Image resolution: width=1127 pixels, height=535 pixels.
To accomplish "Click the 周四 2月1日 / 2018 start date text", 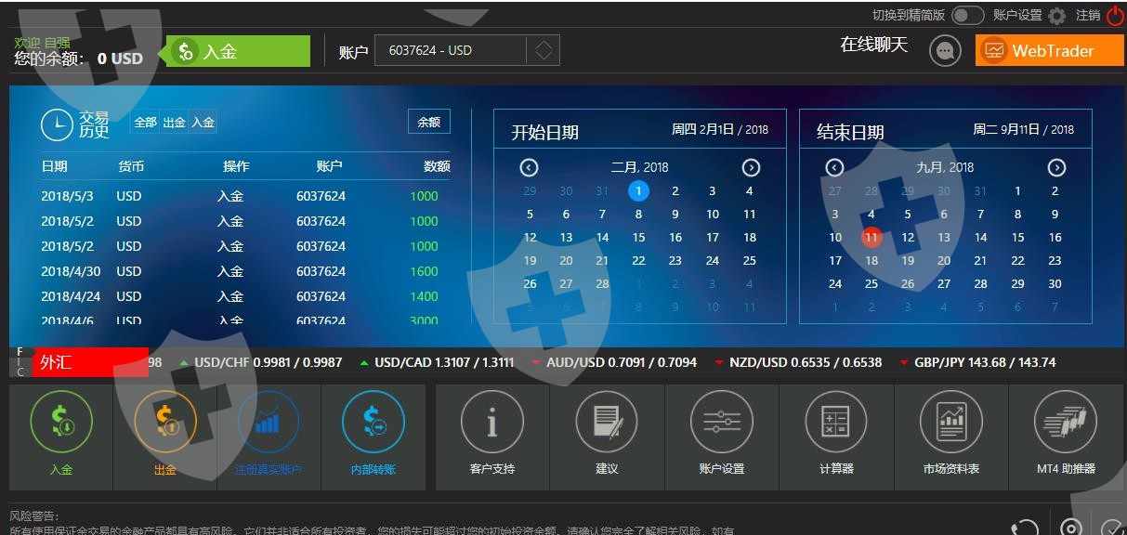I will tap(720, 130).
